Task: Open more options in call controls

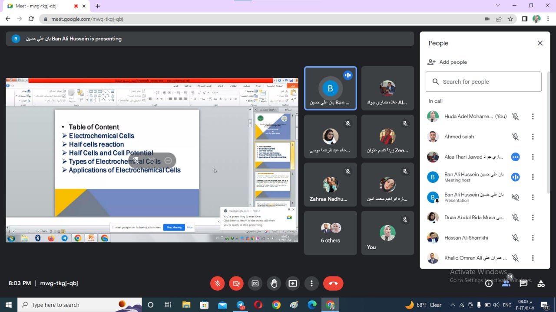Action: 311,283
